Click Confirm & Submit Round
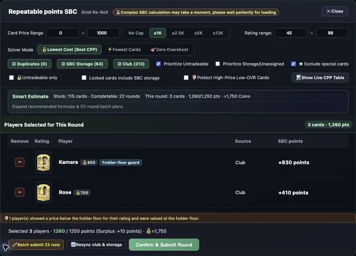Image resolution: width=356 pixels, height=256 pixels. [164, 245]
